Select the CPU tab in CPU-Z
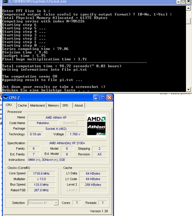The image size is (192, 216). coord(9,105)
